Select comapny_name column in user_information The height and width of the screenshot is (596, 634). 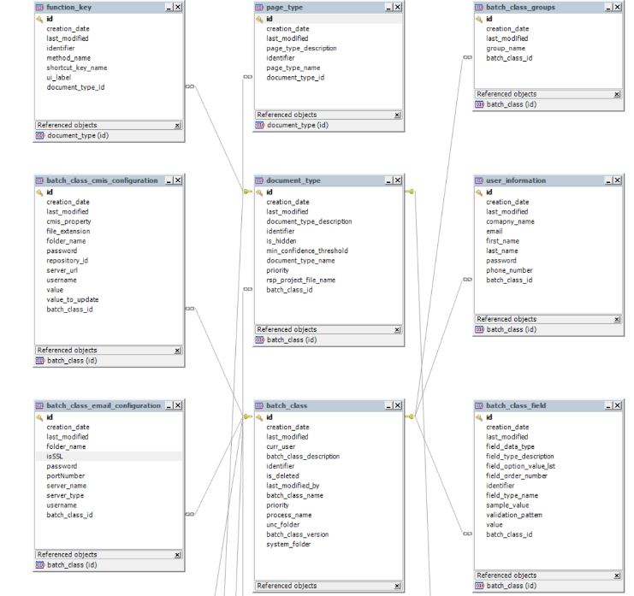[510, 221]
